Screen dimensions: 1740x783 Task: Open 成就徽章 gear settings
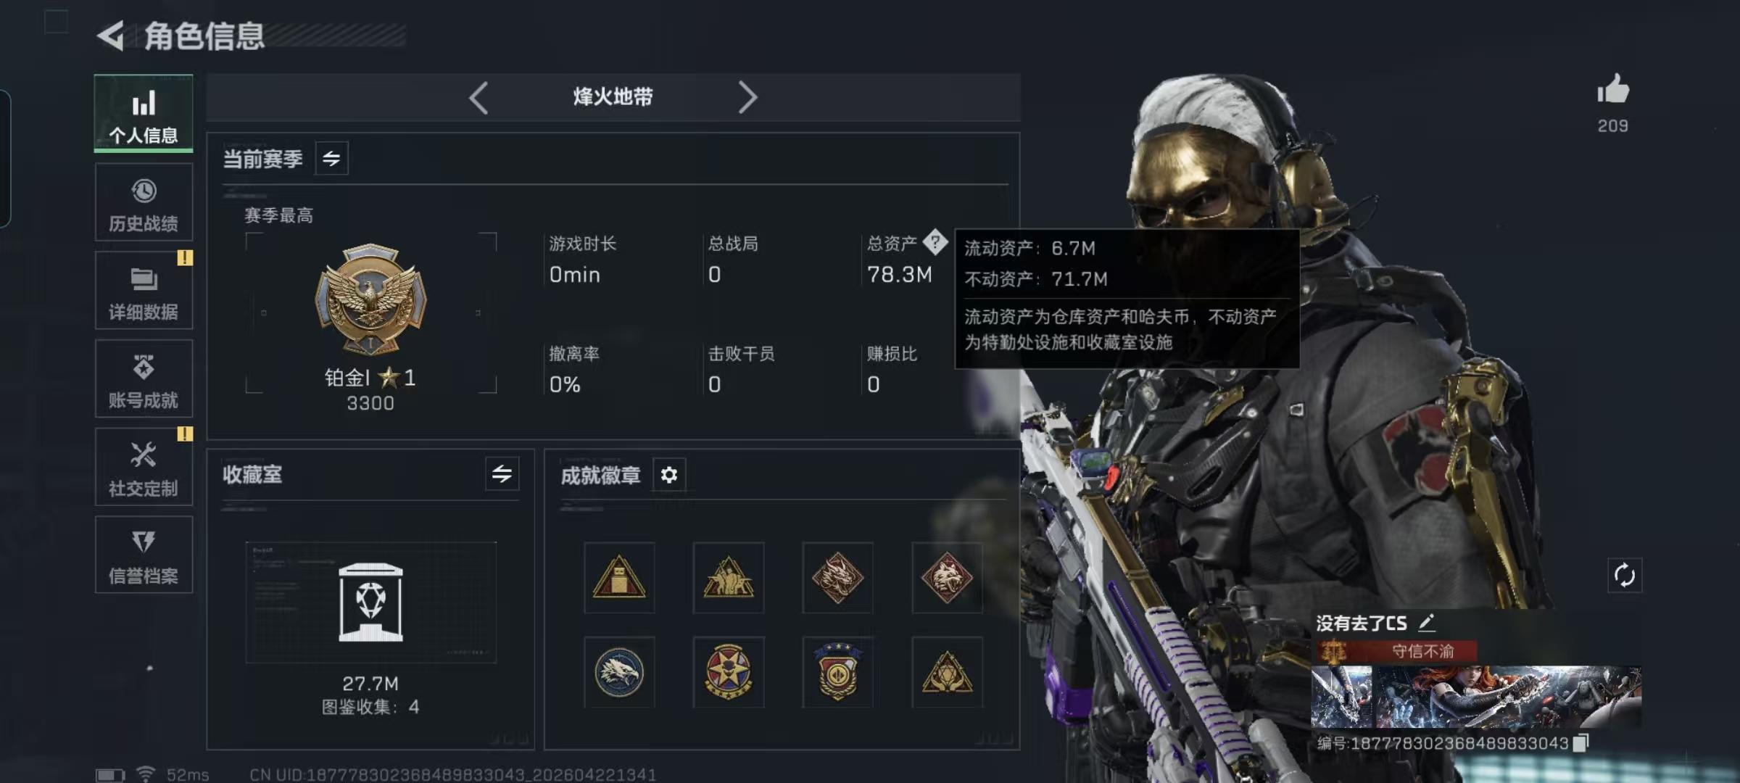(669, 475)
